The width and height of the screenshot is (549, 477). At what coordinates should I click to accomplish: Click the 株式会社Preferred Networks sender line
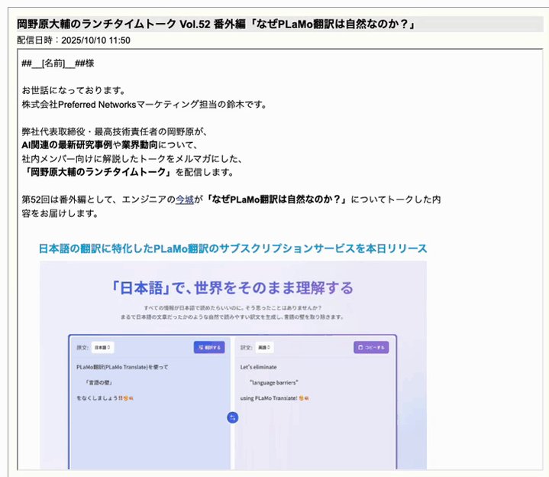pyautogui.click(x=144, y=105)
